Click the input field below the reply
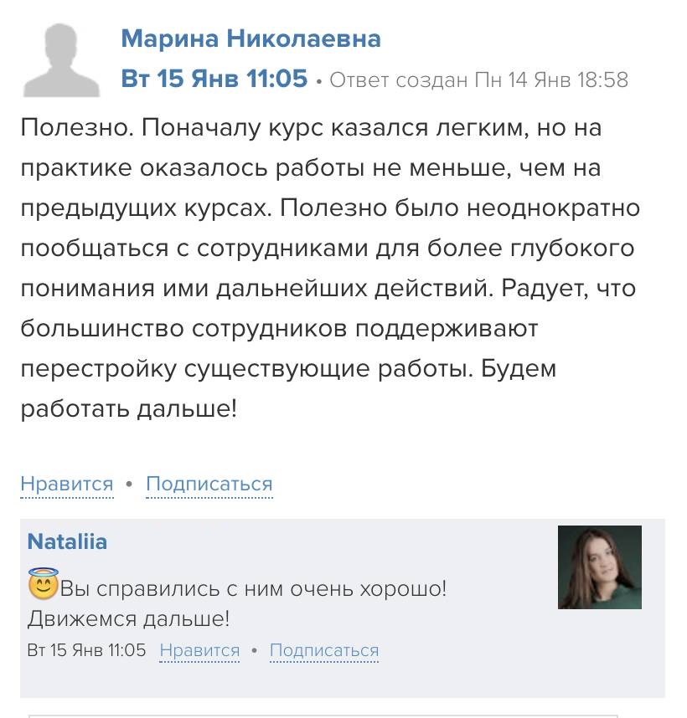Viewport: 687px width, 718px height. [323, 714]
